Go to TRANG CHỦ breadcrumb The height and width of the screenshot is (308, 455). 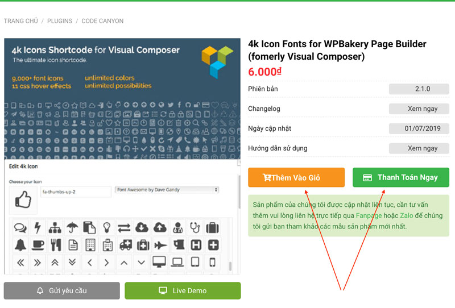[x=21, y=21]
